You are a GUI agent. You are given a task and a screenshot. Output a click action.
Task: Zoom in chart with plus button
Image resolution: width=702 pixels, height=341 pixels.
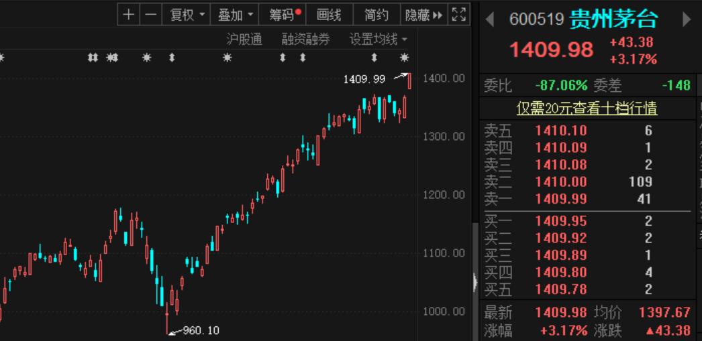tap(128, 15)
